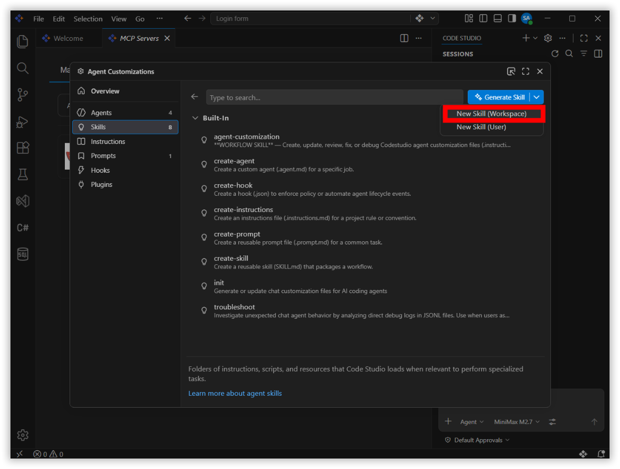
Task: Click the Generate Skill button
Action: (x=500, y=97)
